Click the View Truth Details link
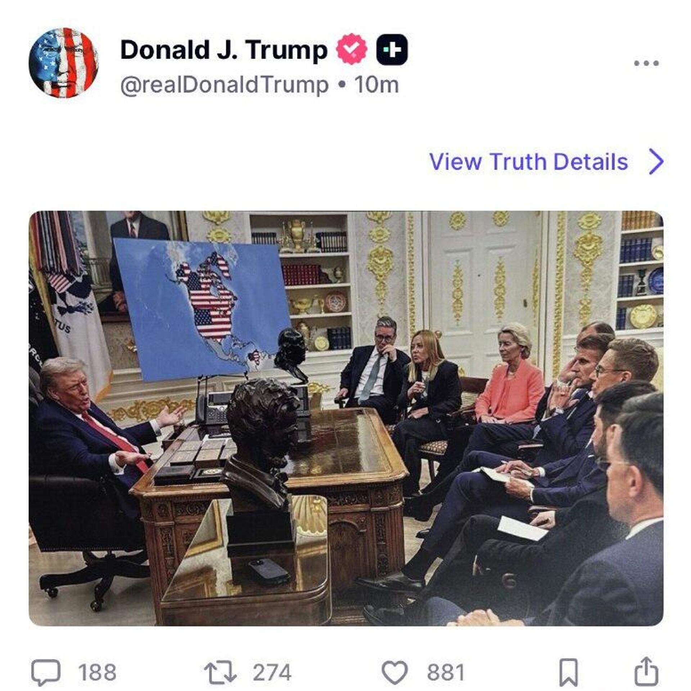Screen dimensions: 691x691 (x=528, y=161)
